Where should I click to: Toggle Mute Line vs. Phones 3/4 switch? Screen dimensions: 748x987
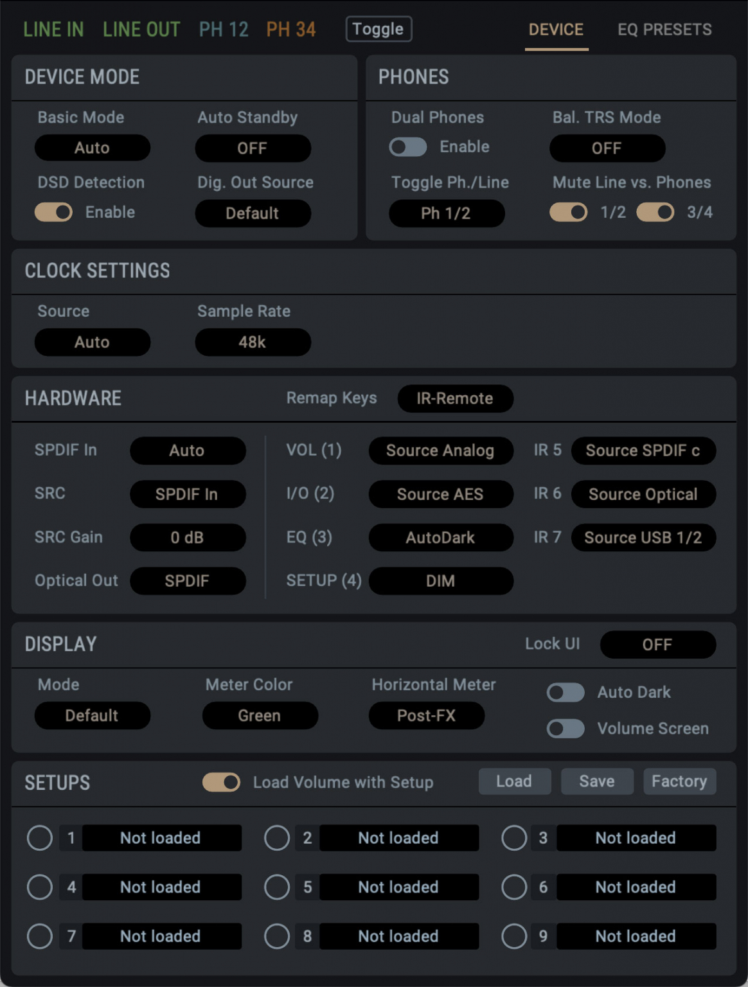click(x=655, y=212)
